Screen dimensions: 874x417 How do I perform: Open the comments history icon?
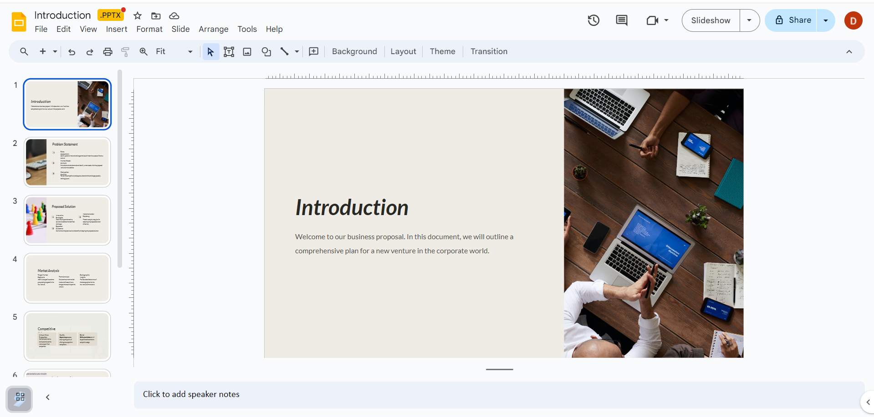[622, 20]
